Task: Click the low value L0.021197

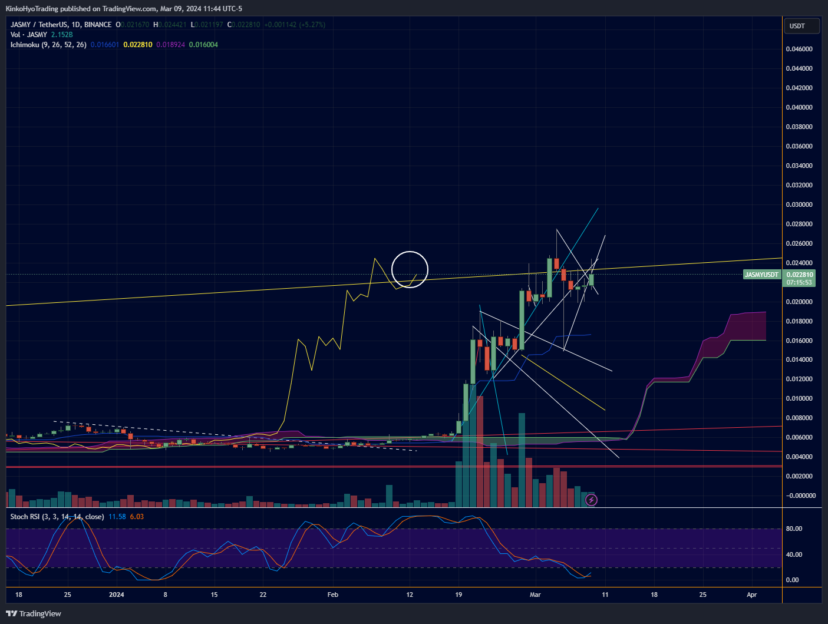Action: pyautogui.click(x=207, y=25)
